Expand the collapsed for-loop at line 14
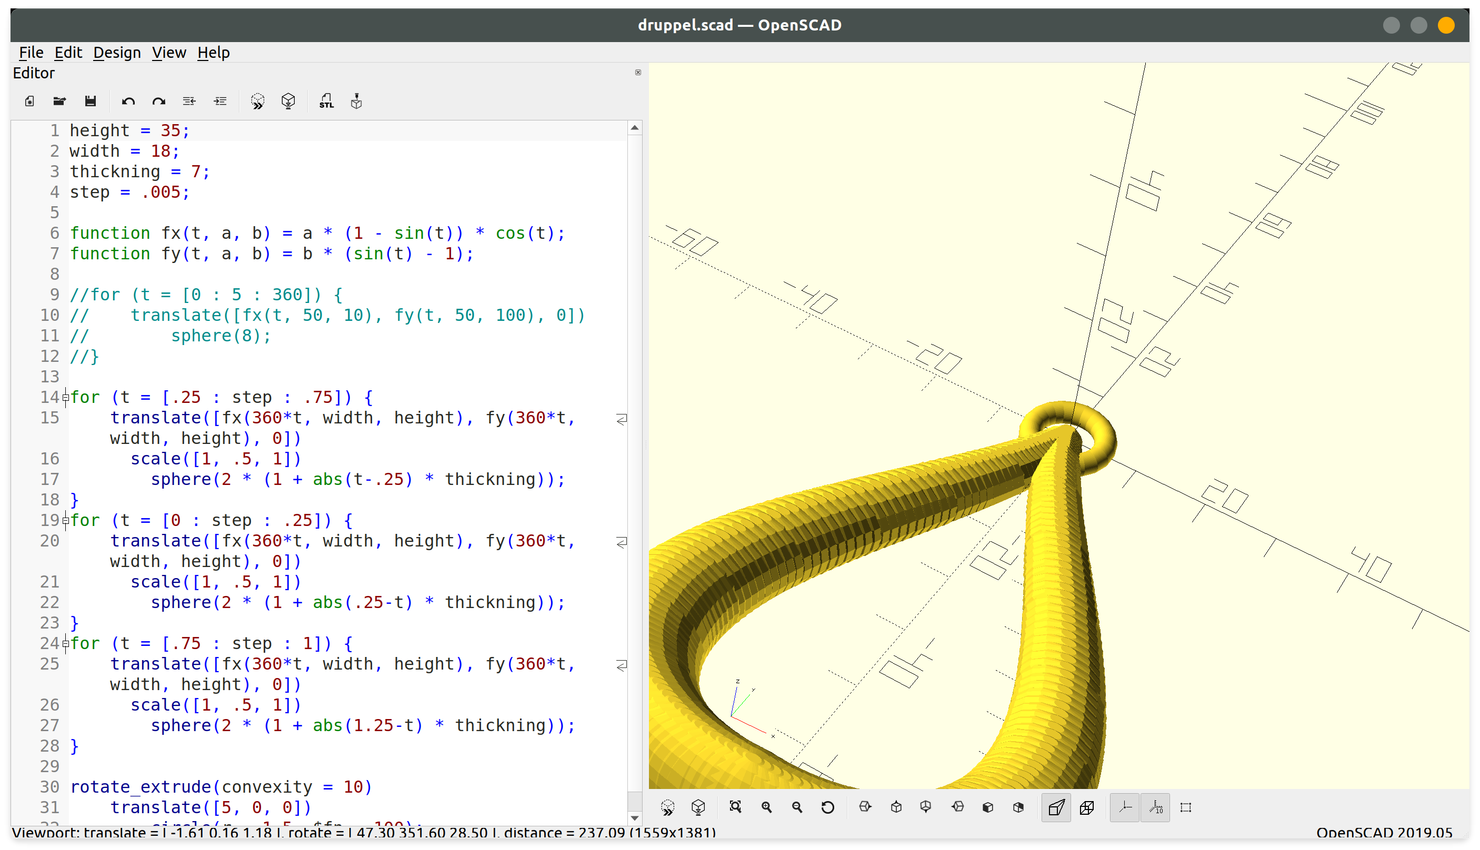 [64, 396]
